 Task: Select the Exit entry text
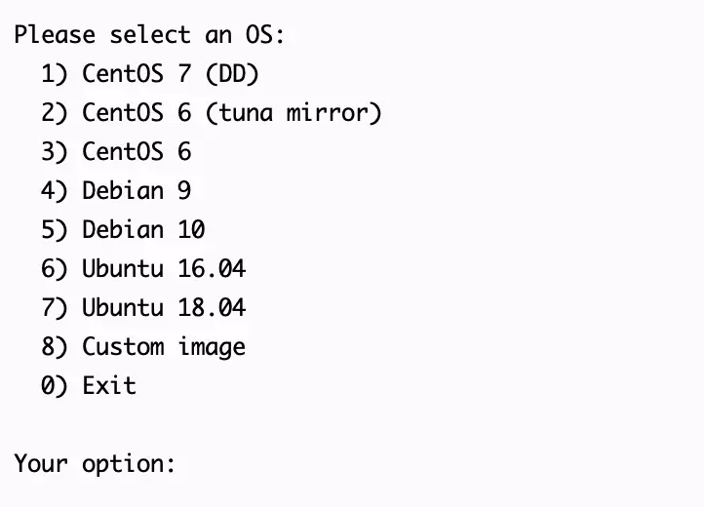click(109, 386)
